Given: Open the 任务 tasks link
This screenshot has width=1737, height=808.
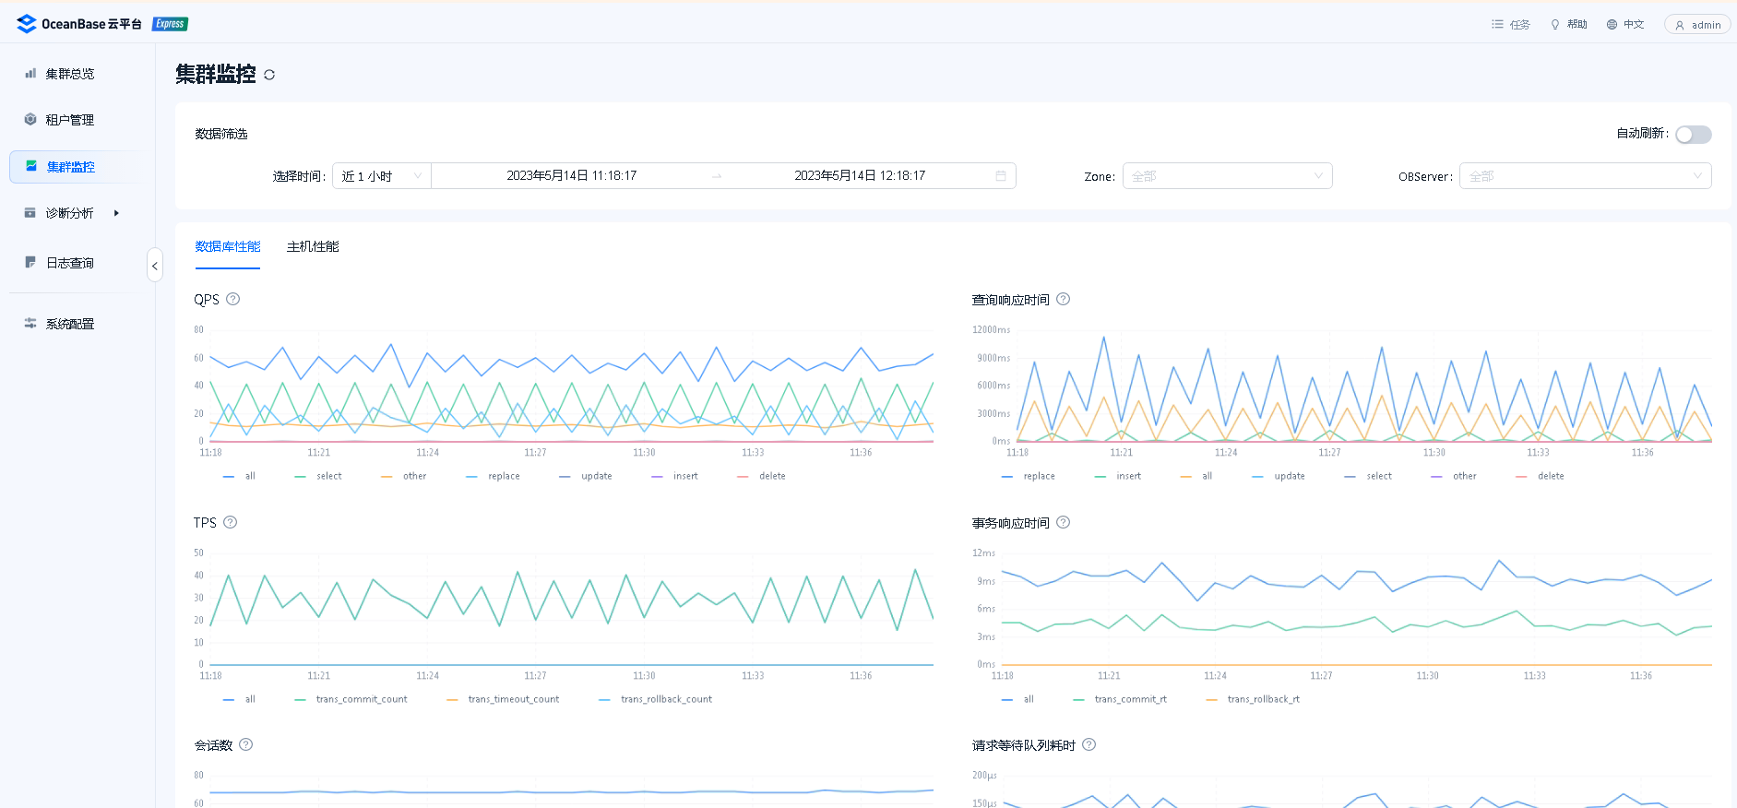Looking at the screenshot, I should point(1511,24).
